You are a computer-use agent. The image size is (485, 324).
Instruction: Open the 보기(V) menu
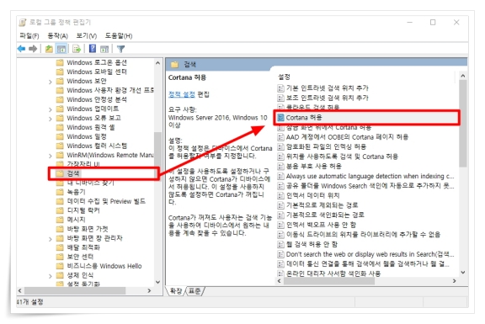point(87,36)
